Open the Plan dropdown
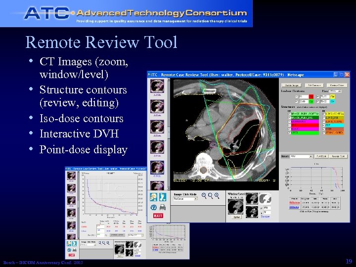This screenshot has width=356, height=267. 335,91
